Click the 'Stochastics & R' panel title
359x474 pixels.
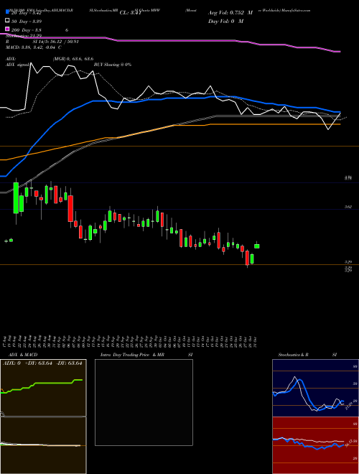point(294,355)
